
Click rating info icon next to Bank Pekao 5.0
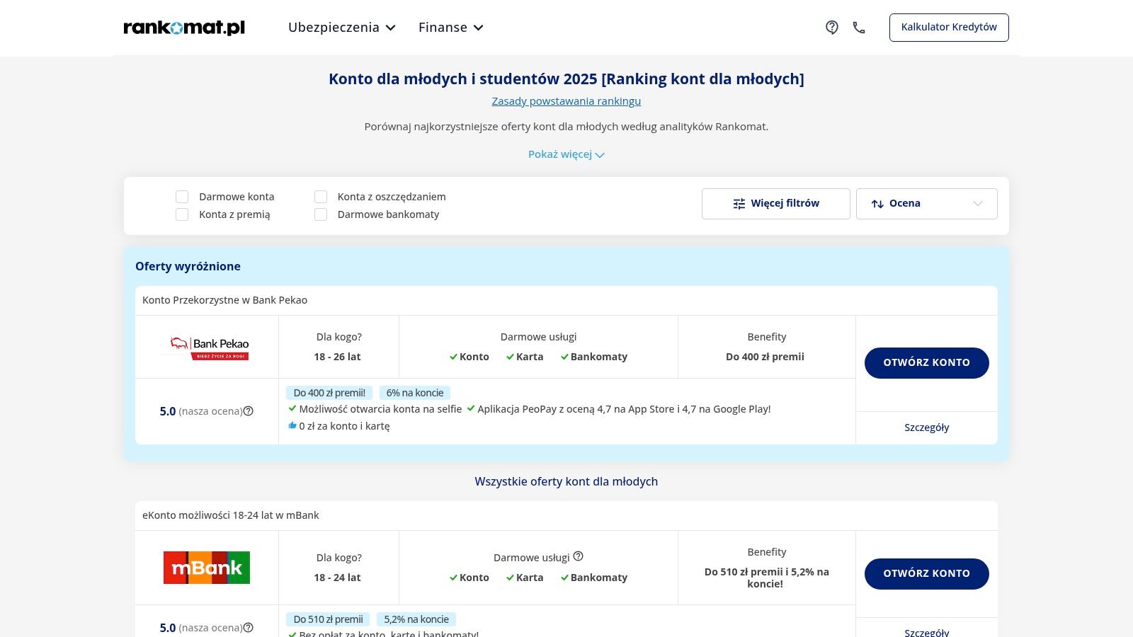249,411
